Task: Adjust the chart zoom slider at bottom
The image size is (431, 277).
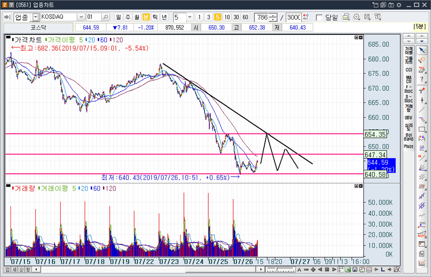Action: pos(281,270)
